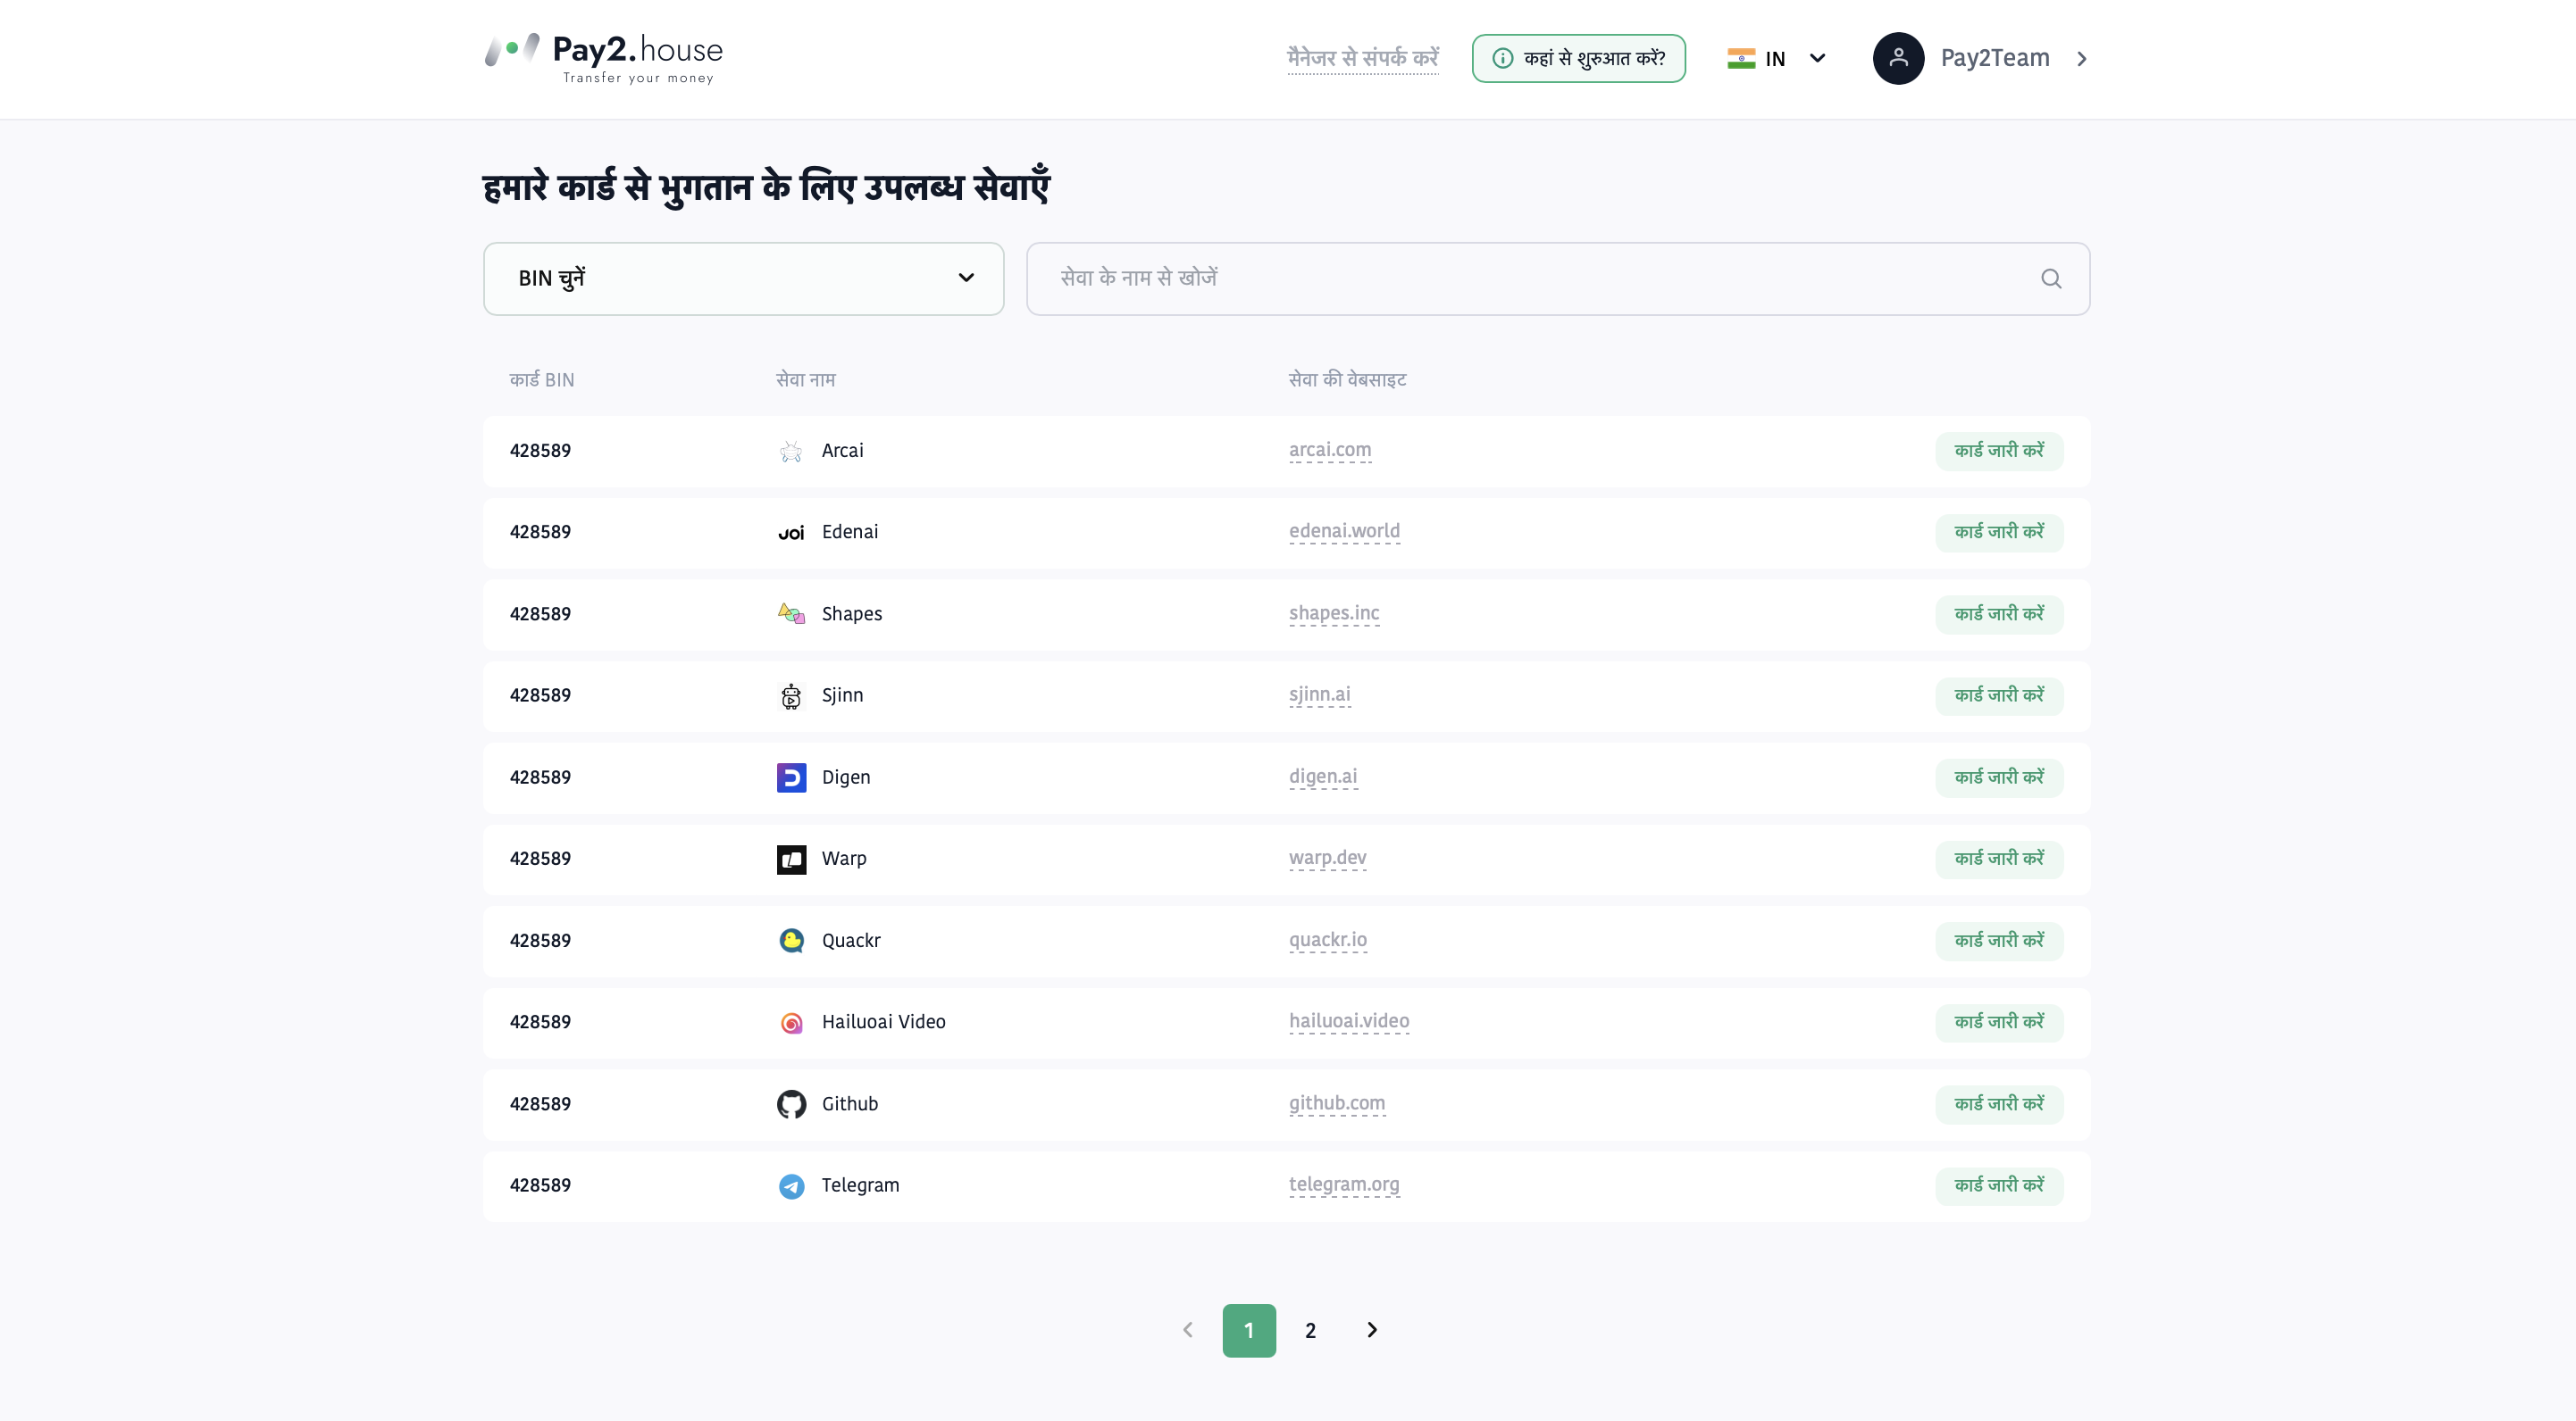Viewport: 2576px width, 1421px height.
Task: Open the telegram.org link
Action: 1344,1185
